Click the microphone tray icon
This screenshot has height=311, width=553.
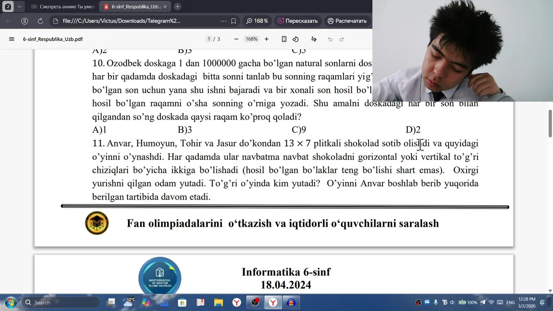(435, 302)
